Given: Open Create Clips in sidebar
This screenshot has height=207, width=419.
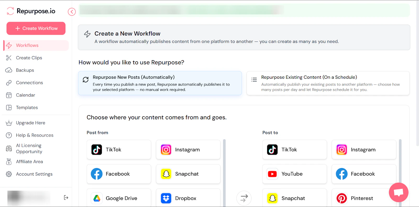Looking at the screenshot, I should coord(29,58).
